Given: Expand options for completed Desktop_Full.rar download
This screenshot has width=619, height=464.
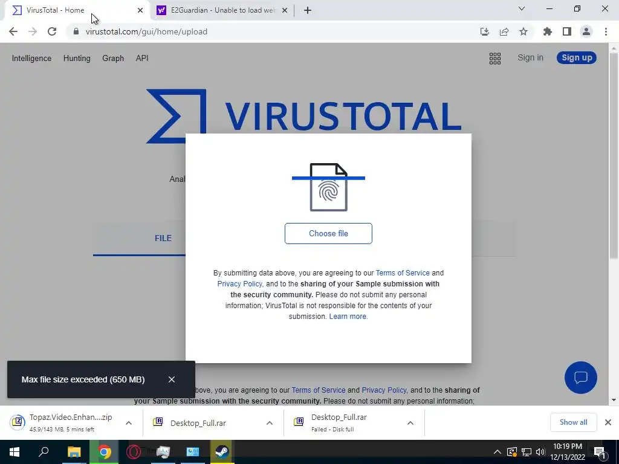Looking at the screenshot, I should [270, 422].
